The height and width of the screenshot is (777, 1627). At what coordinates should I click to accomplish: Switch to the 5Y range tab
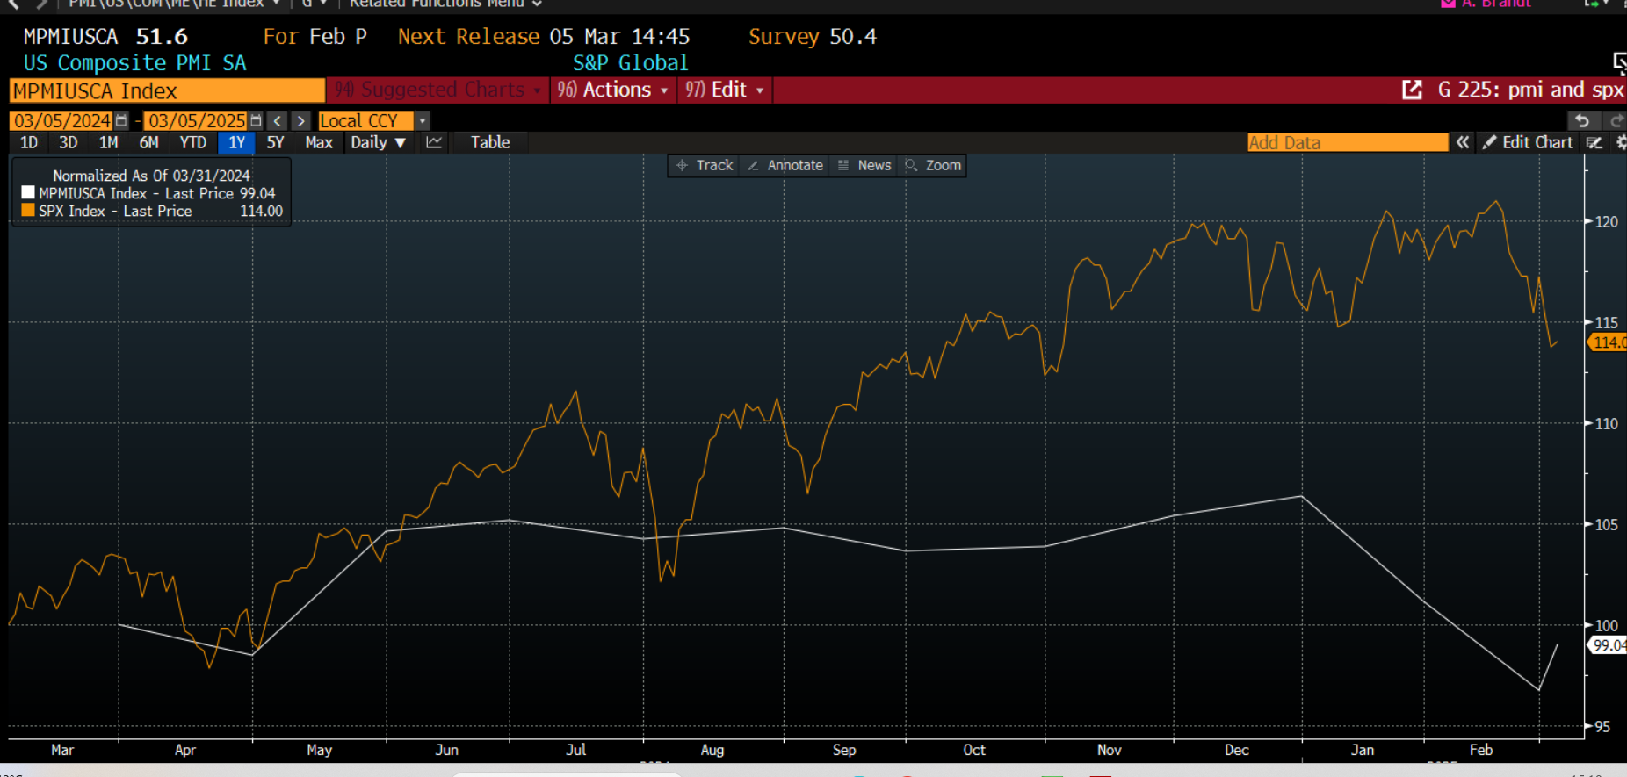[x=275, y=142]
